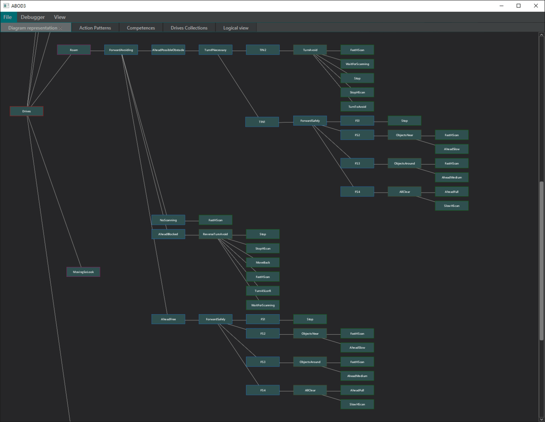
Task: Close the Diagram representation tab with its X
Action: click(x=61, y=28)
